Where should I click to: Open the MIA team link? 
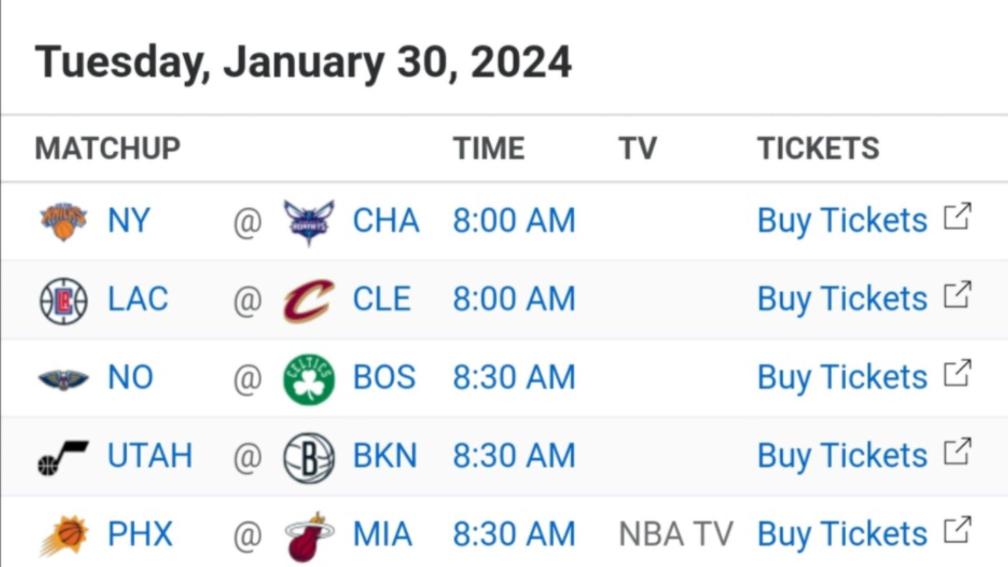[382, 534]
